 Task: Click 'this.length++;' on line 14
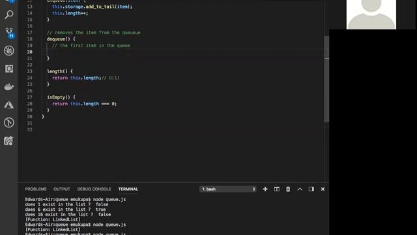70,13
